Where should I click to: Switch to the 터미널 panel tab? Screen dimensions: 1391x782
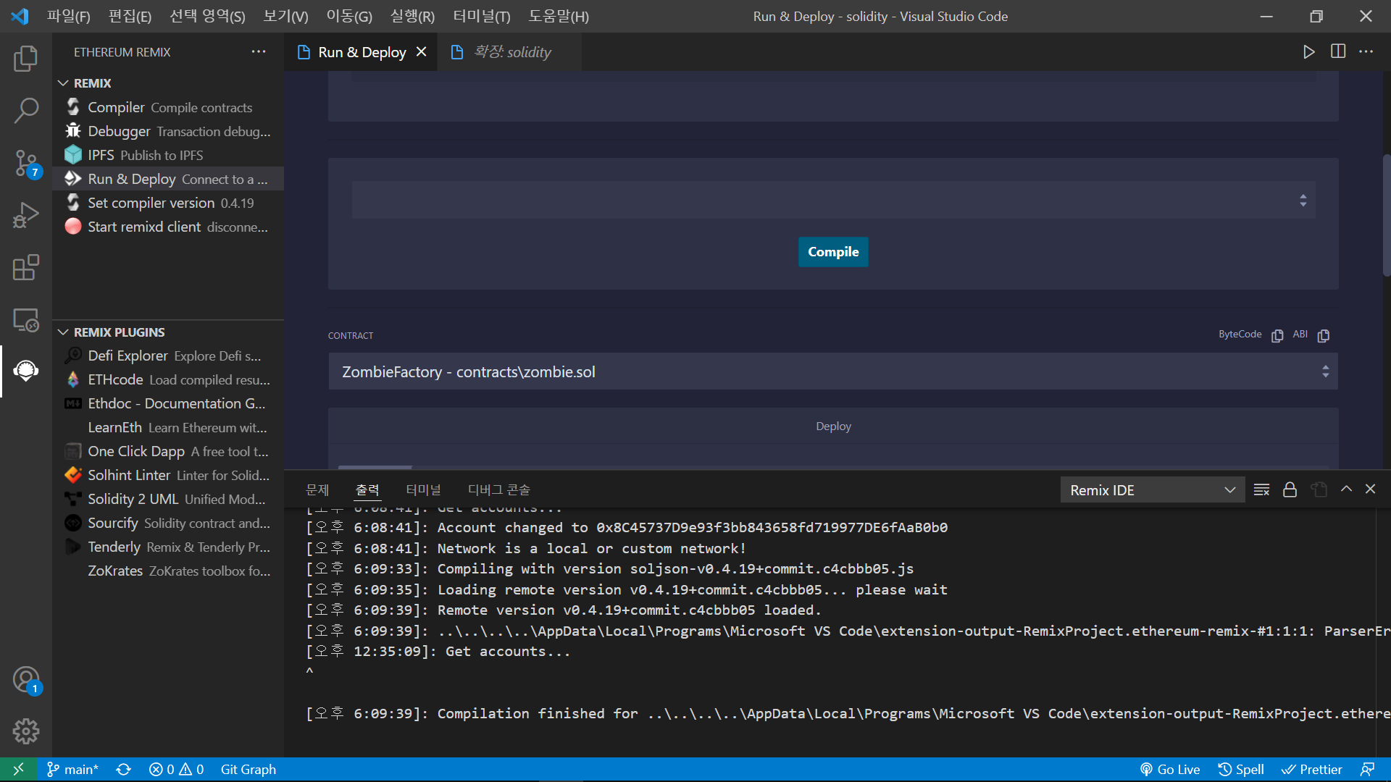pos(423,490)
